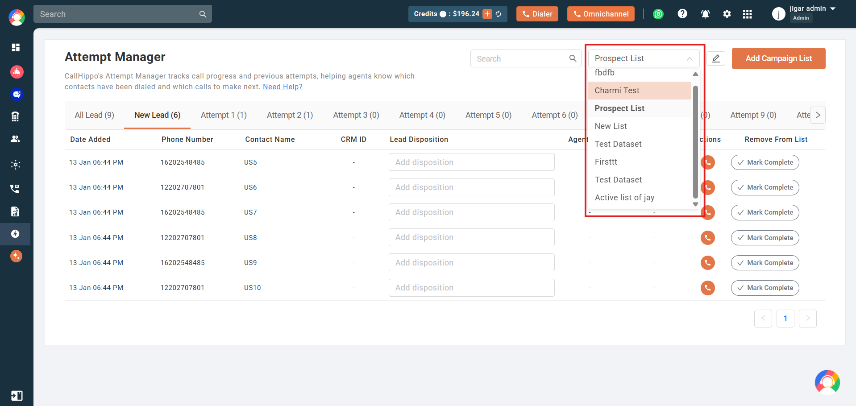Screen dimensions: 856x406
Task: Open the Omnichannel button
Action: pyautogui.click(x=601, y=14)
